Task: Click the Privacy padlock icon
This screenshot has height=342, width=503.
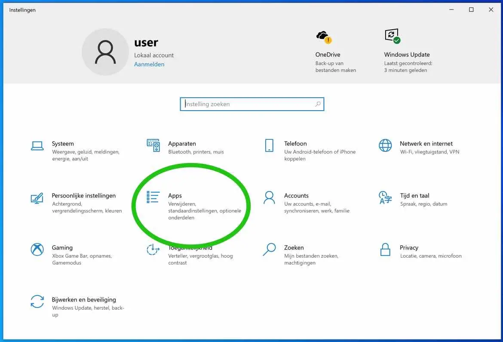Action: coord(385,250)
